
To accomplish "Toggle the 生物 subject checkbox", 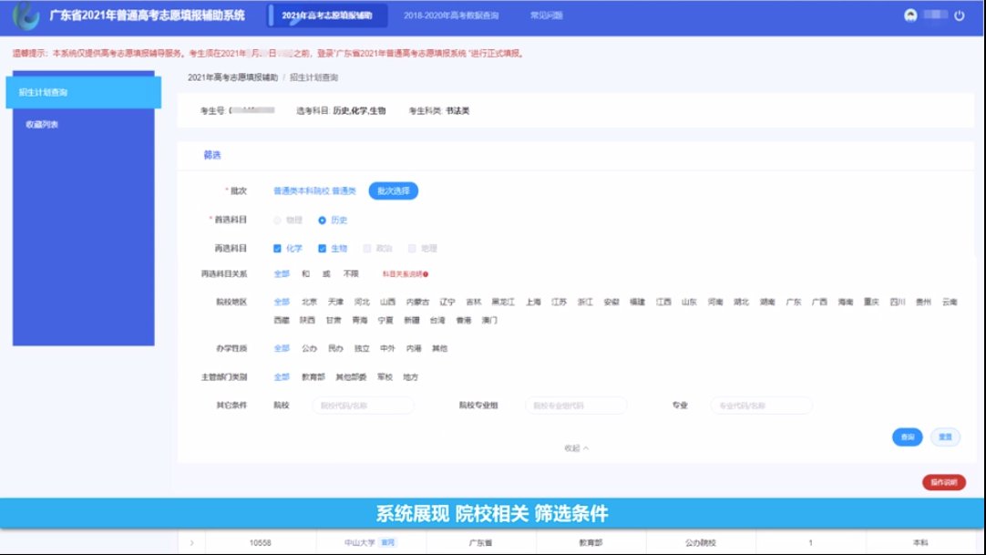I will tap(323, 248).
